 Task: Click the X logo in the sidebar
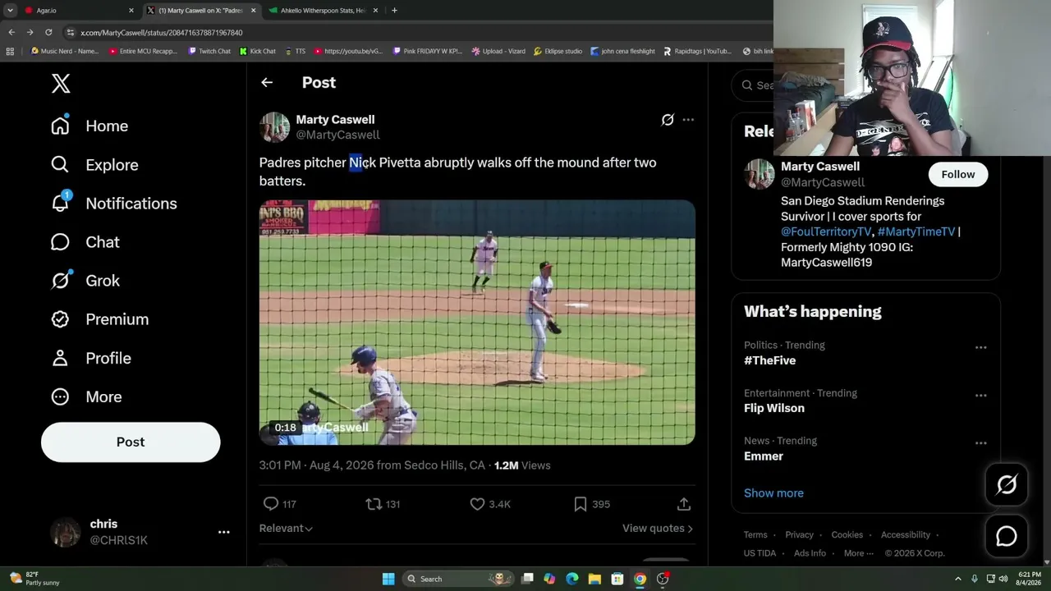(x=61, y=83)
